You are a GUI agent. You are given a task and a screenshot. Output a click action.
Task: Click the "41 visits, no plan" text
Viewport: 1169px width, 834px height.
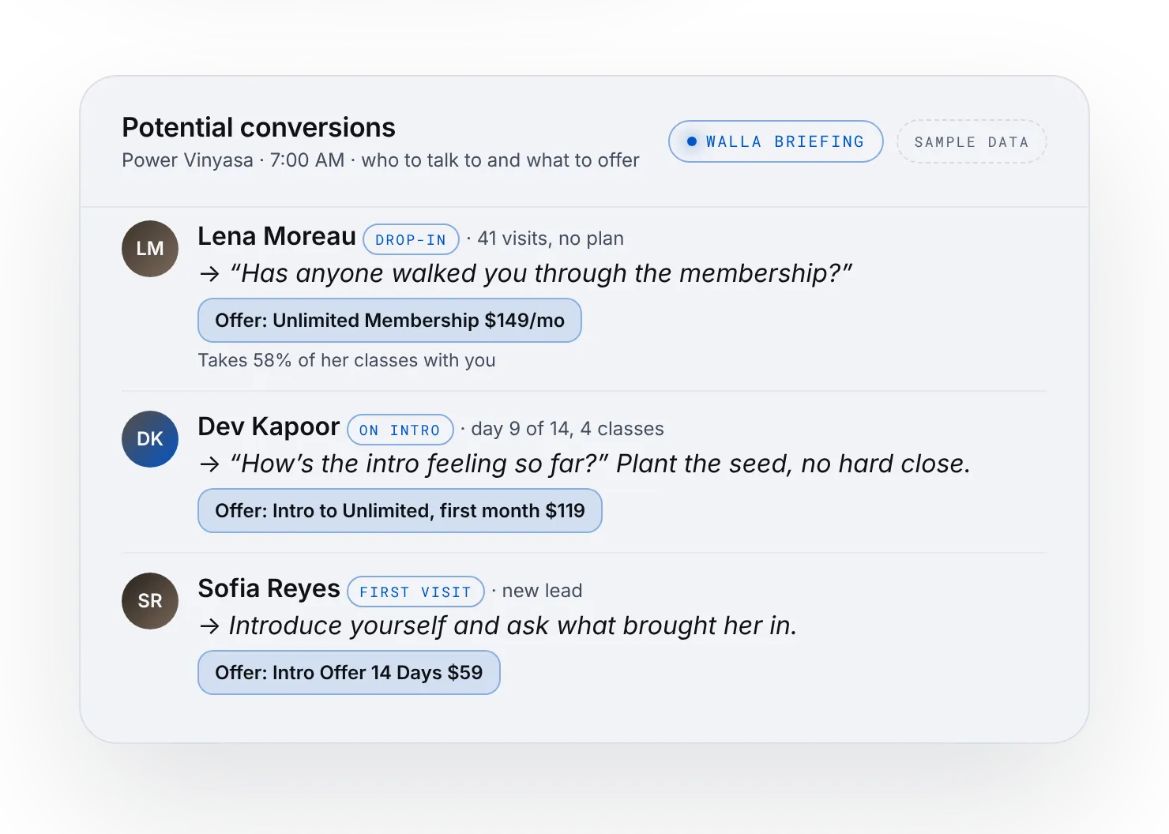[551, 239]
